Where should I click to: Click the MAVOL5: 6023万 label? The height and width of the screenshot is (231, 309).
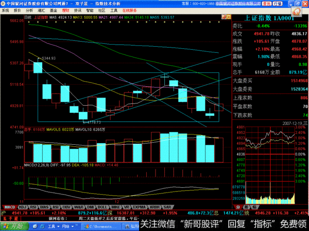(60, 130)
